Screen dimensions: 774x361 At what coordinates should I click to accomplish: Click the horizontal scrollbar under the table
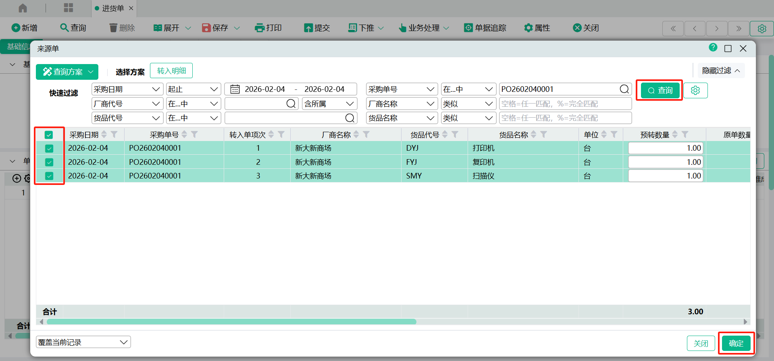(x=231, y=322)
